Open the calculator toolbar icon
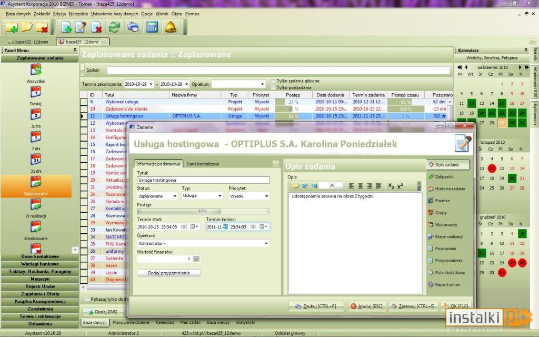Image resolution: width=539 pixels, height=337 pixels. [152, 27]
